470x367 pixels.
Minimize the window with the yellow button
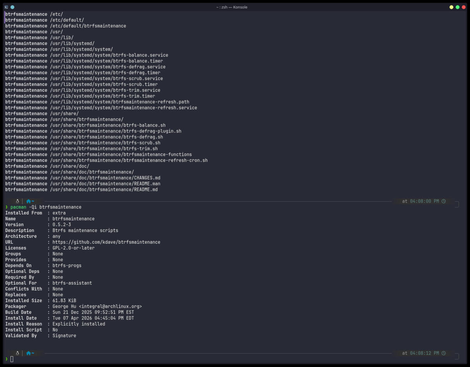pos(451,7)
